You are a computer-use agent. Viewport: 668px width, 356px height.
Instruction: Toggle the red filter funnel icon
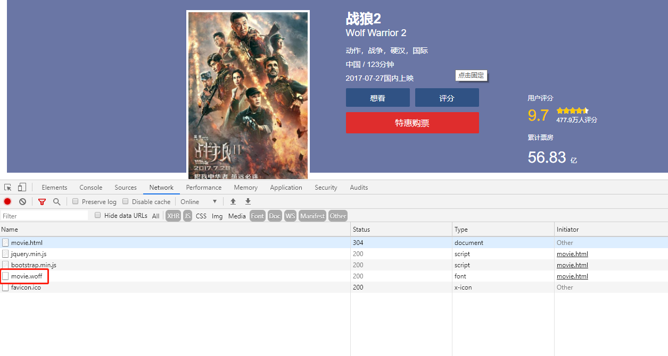point(42,201)
